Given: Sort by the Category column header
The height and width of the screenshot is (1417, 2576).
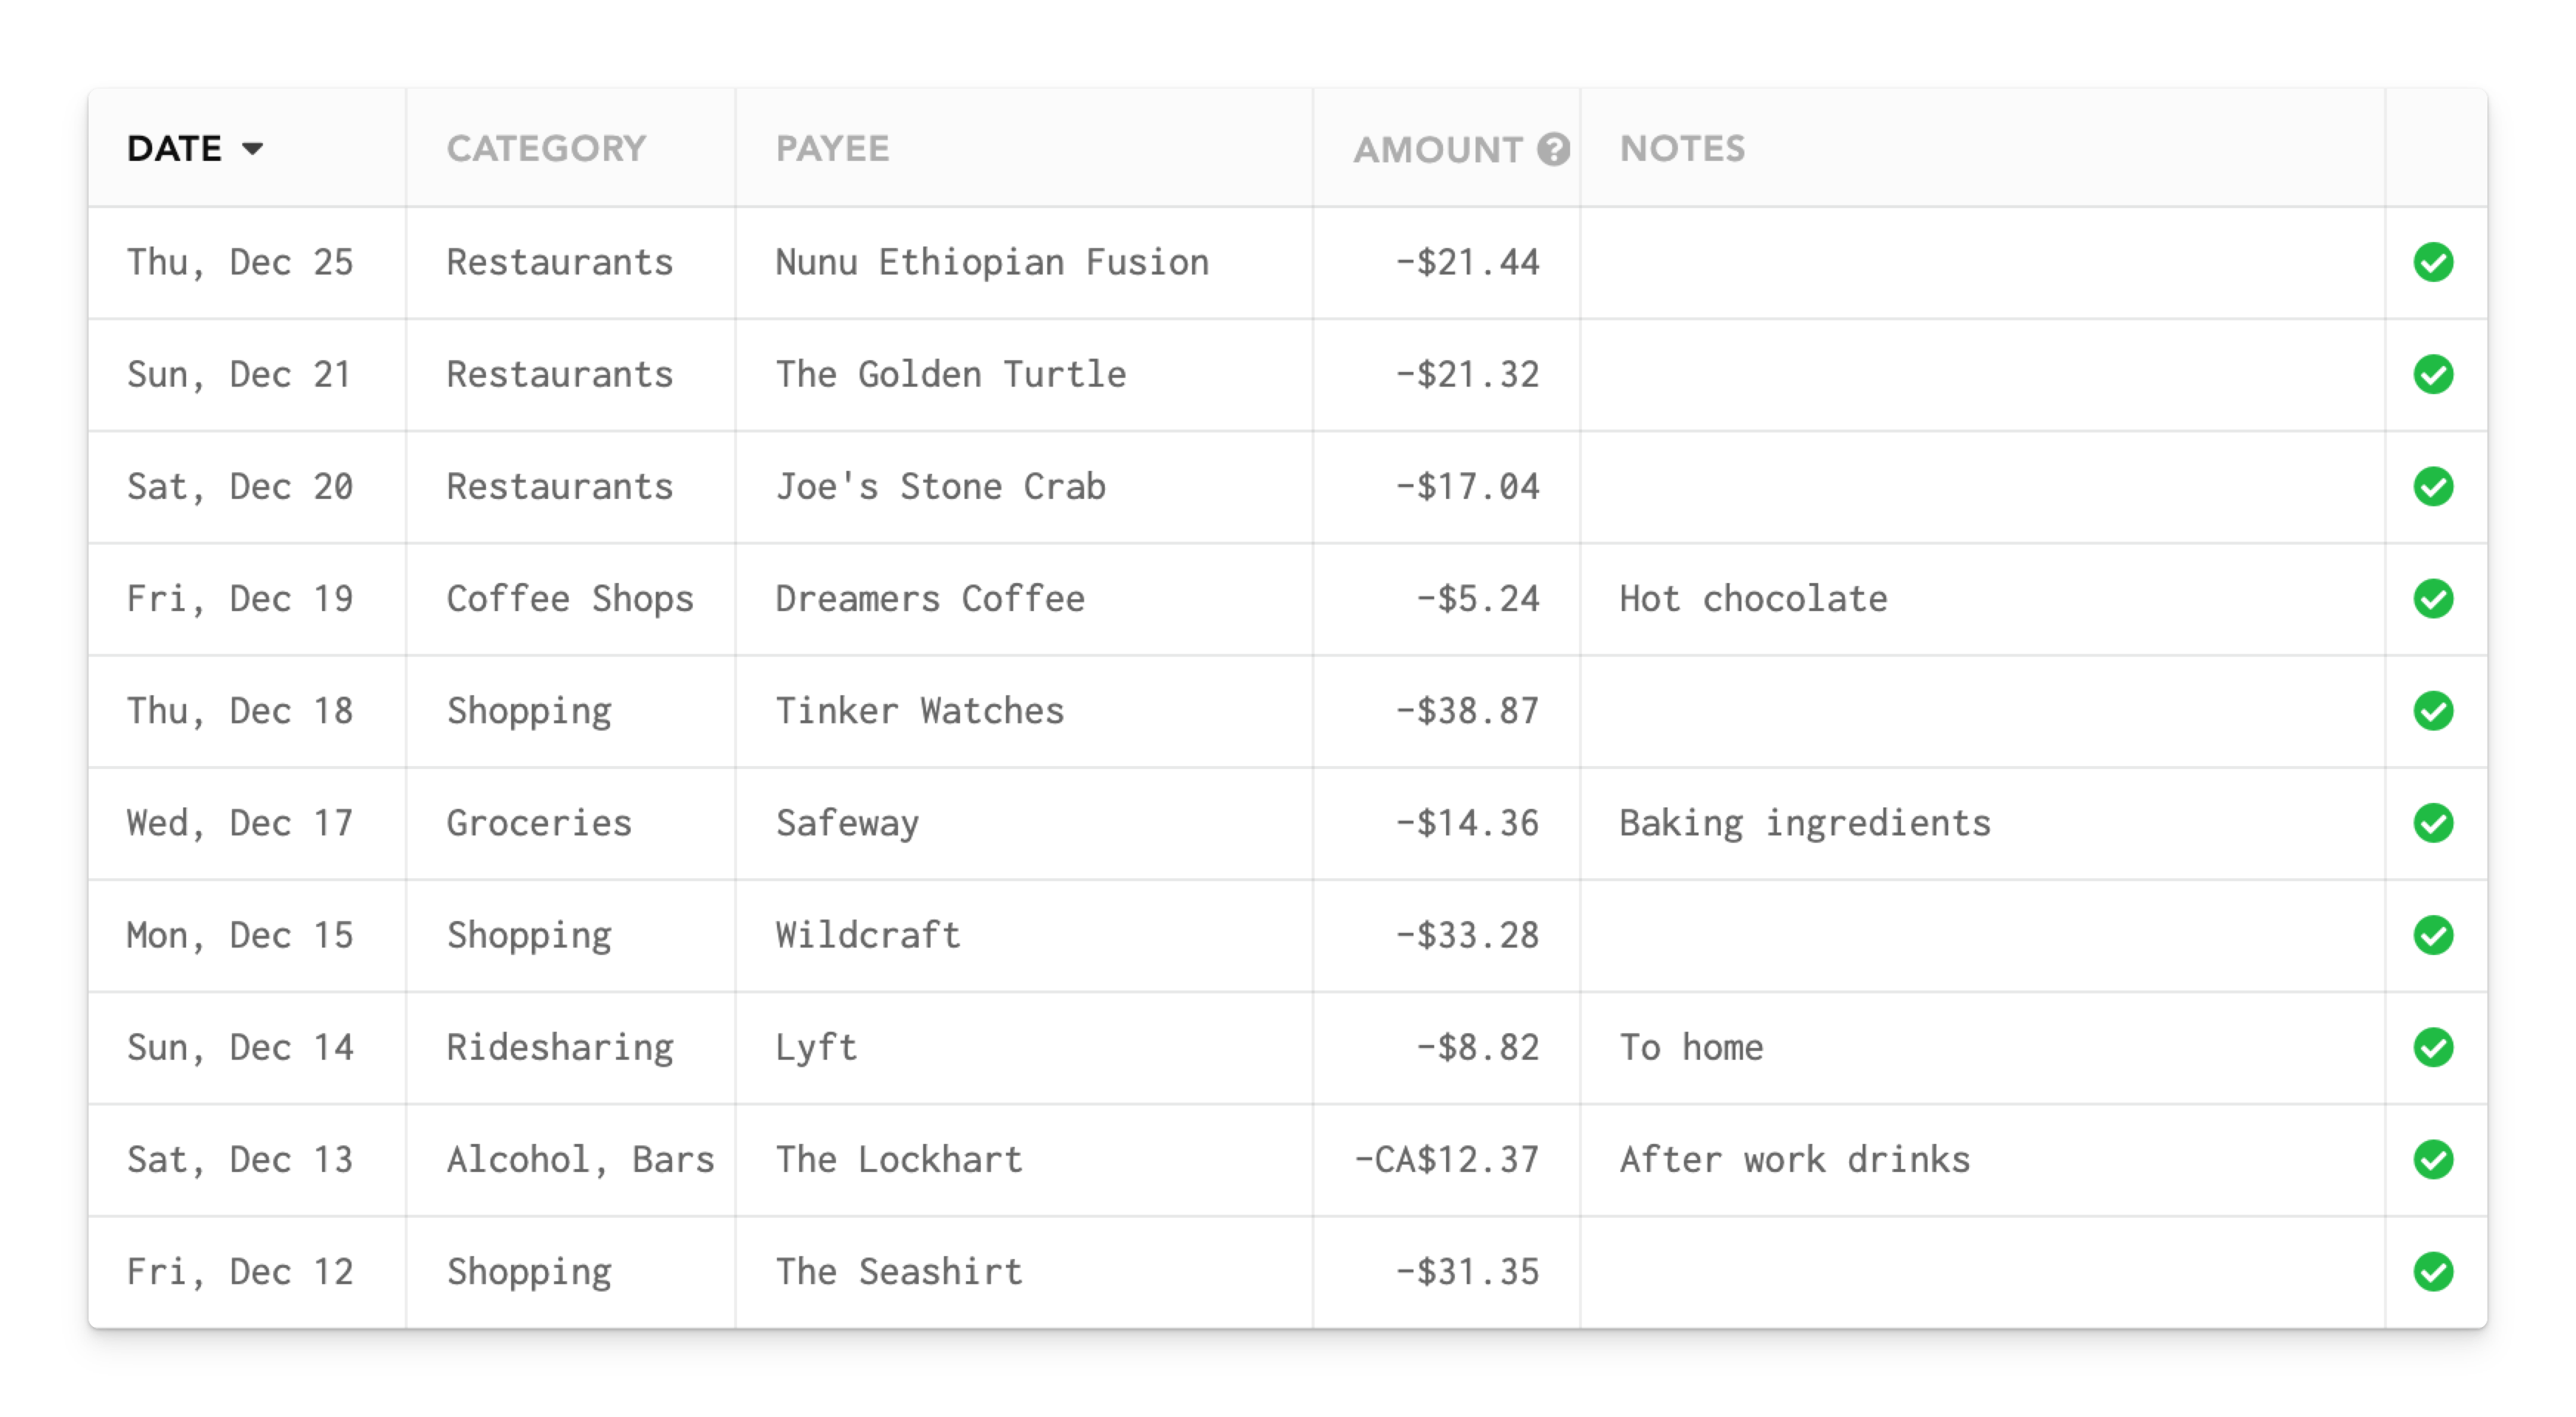Looking at the screenshot, I should 546,149.
